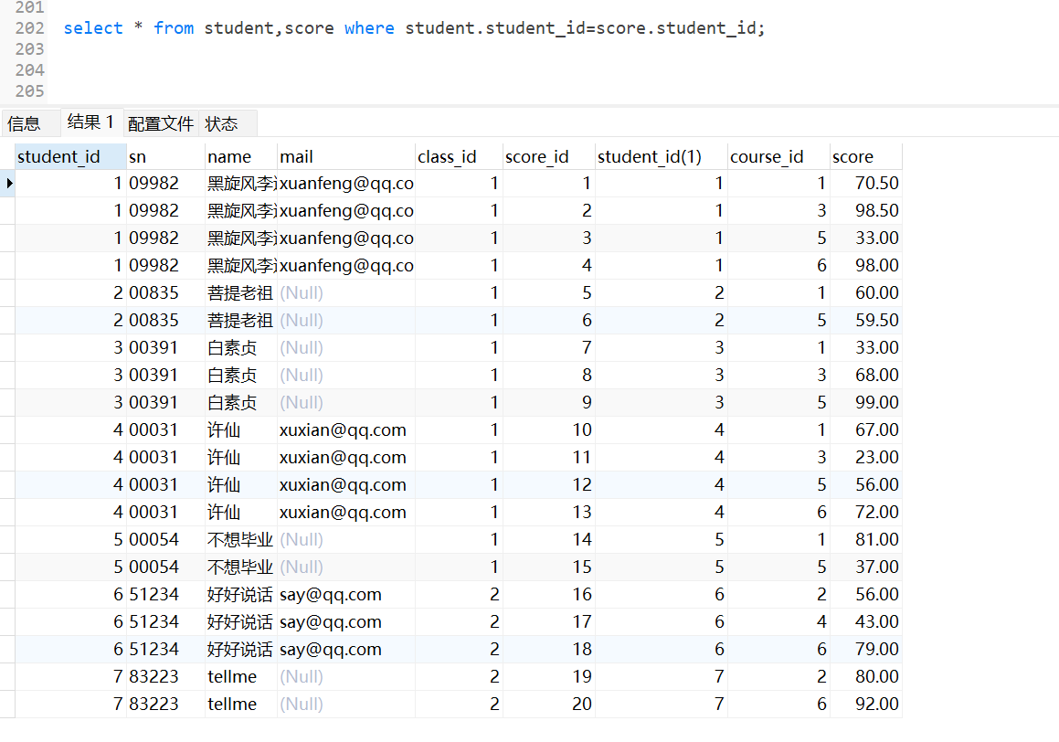Open the 配置文件 tab
Viewport: 1059px width, 742px height.
point(161,123)
